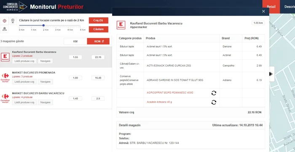Set radius slider to 0 Km mark
The height and width of the screenshot is (152, 295).
click(19, 25)
